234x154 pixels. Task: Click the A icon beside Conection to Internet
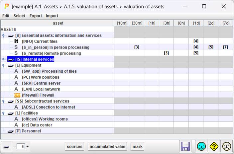[16, 107]
